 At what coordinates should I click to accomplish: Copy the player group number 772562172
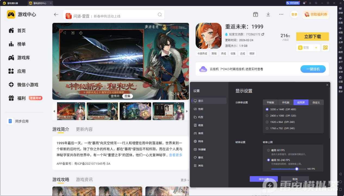(x=263, y=35)
